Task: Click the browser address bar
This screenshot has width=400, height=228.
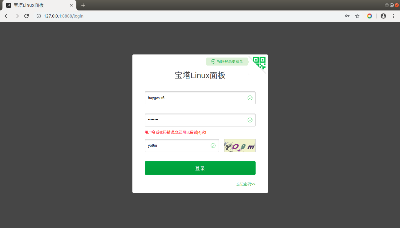Action: click(x=123, y=16)
